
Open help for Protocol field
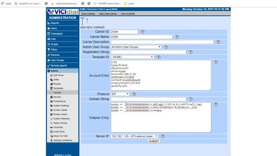point(134,94)
